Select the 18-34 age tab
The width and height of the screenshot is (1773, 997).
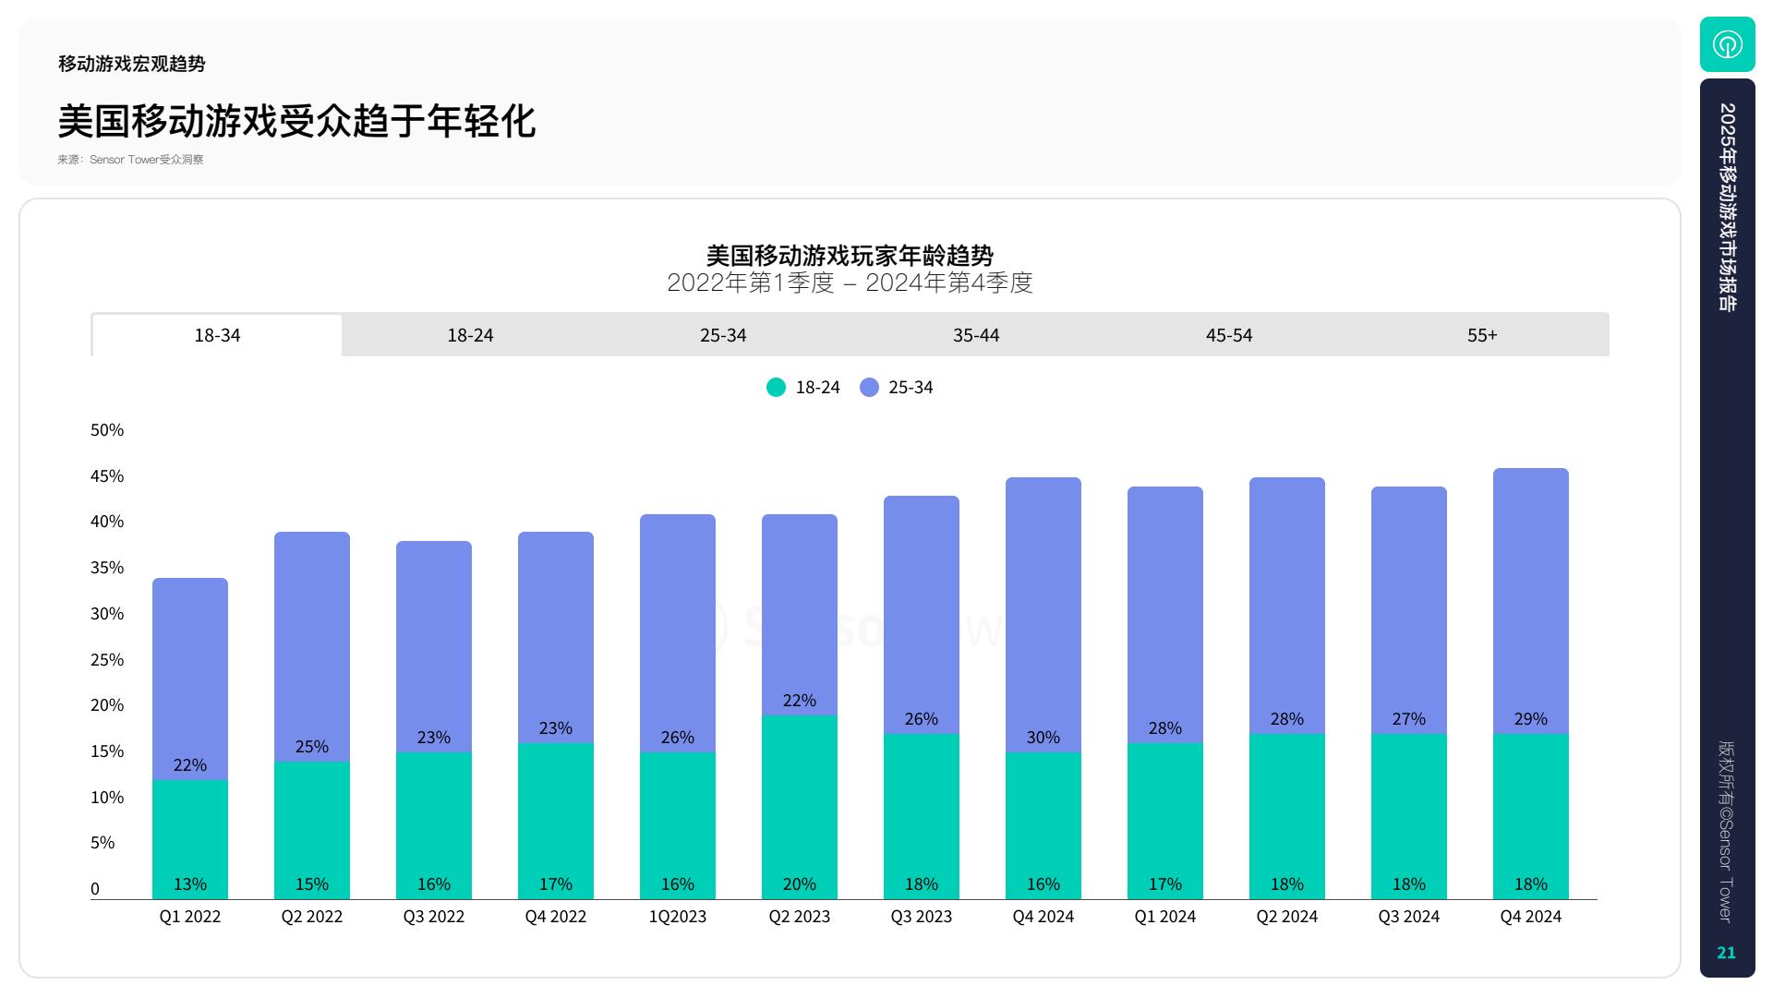pos(217,335)
